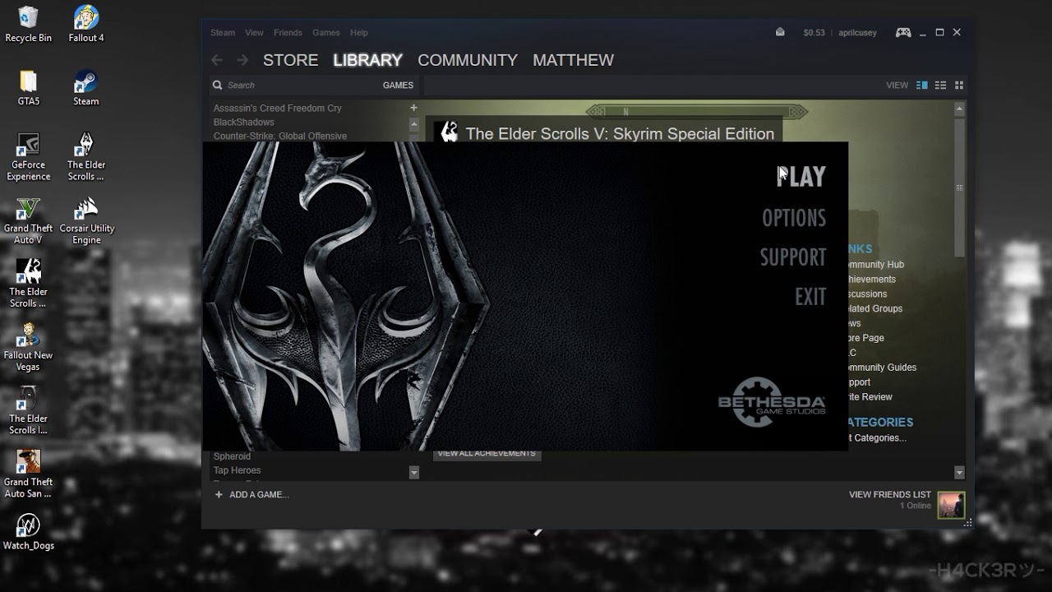Open Steam inbox envelope icon
Viewport: 1052px width, 592px height.
pos(780,32)
